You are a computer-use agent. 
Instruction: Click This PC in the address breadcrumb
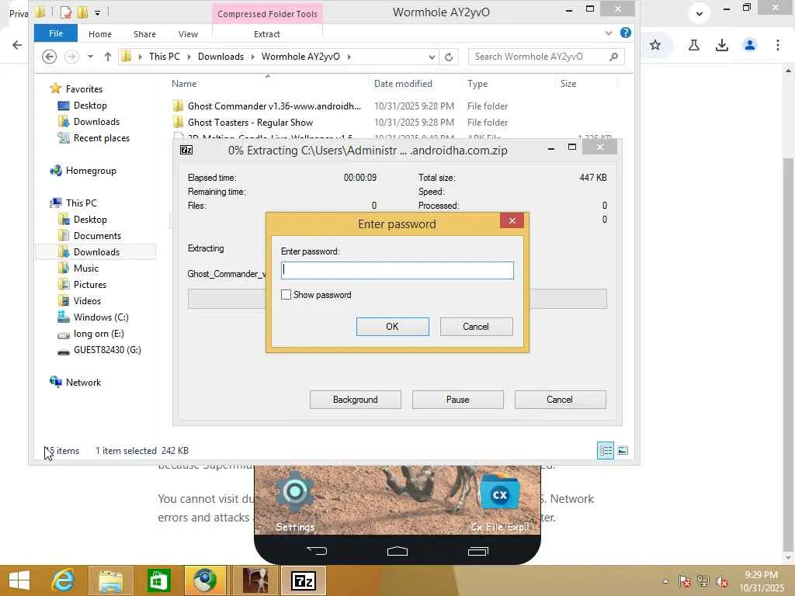(165, 56)
